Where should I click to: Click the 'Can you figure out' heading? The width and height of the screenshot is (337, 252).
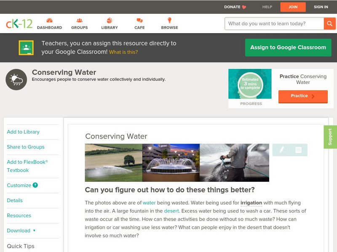170,190
